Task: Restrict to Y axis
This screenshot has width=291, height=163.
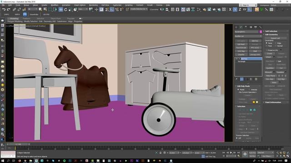Action: (x=235, y=10)
